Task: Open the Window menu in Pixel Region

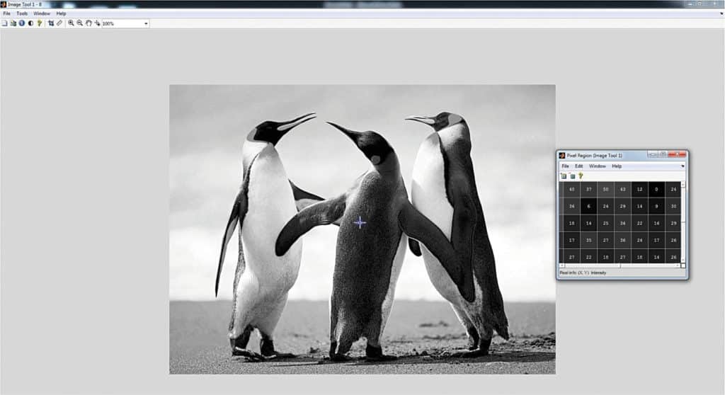Action: pos(598,166)
